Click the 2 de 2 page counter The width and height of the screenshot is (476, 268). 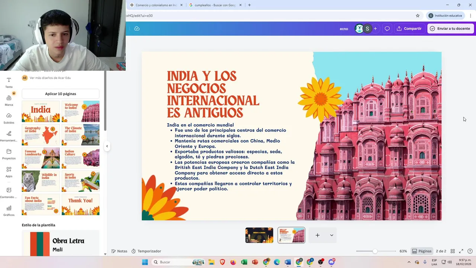pyautogui.click(x=441, y=251)
